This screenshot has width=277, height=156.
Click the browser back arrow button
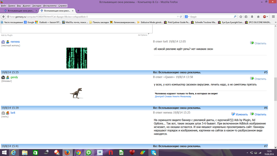(x=3, y=17)
